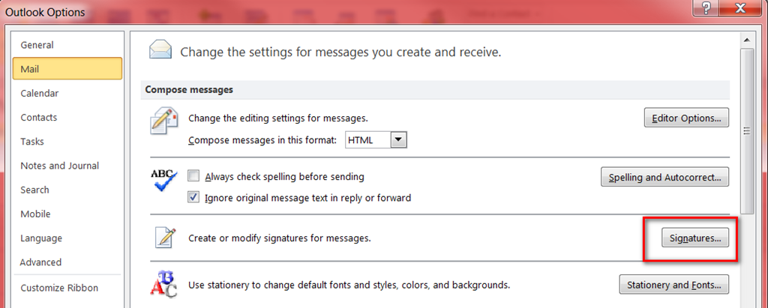
Task: Select the Advanced options category
Action: (40, 262)
